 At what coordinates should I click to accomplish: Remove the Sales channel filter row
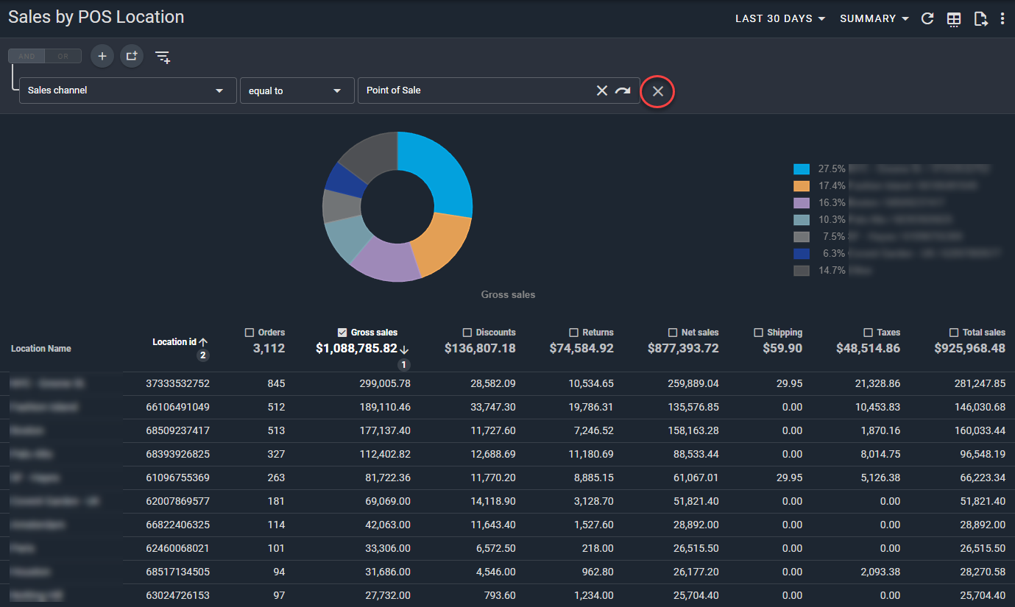[657, 91]
